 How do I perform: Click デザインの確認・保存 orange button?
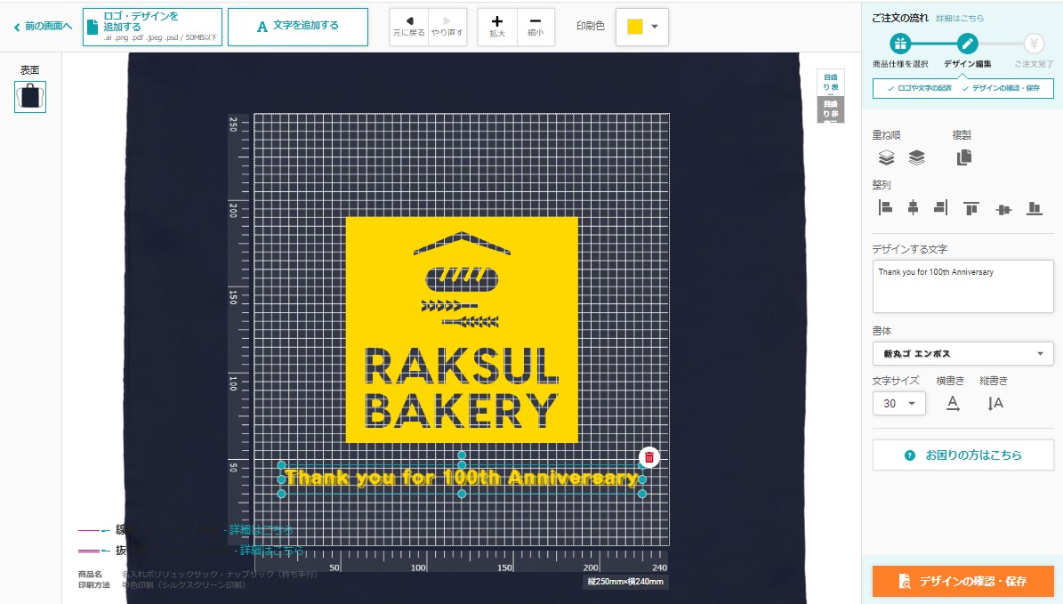click(962, 581)
